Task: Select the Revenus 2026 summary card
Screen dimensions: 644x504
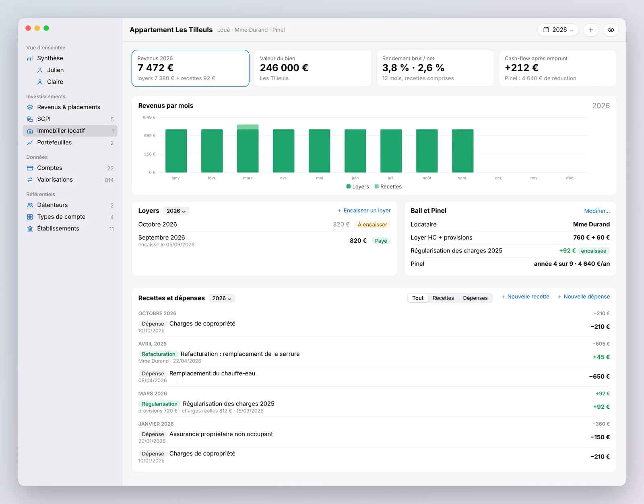Action: coord(190,68)
